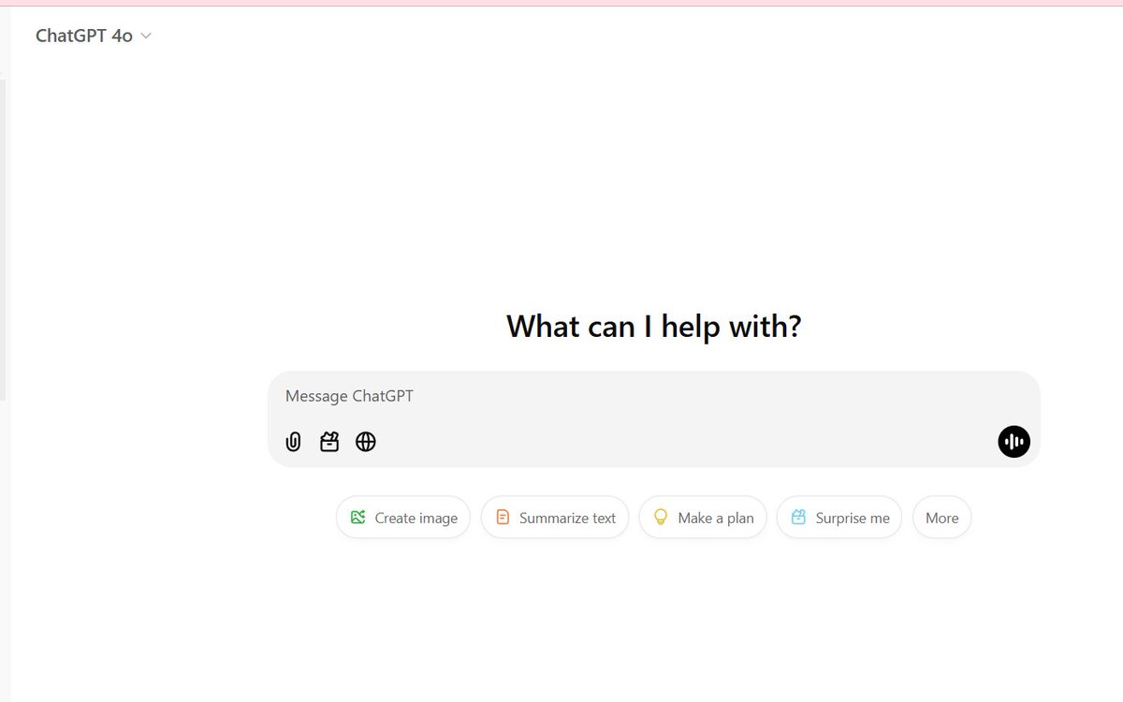Click the Message ChatGPT input field
This screenshot has width=1123, height=702.
[x=653, y=396]
